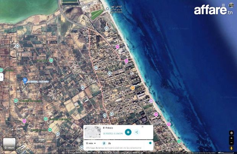
Task: Open the Calques layers thumbnail
Action: coord(9,143)
